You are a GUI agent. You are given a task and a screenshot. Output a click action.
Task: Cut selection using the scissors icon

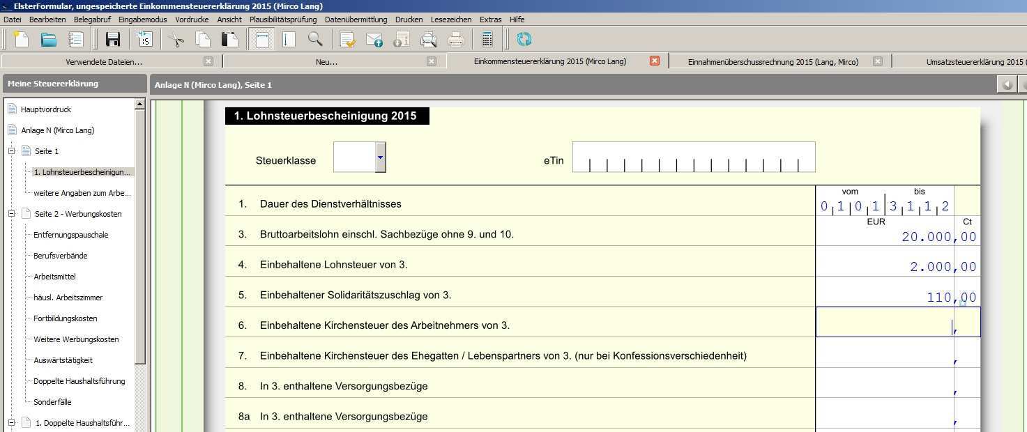176,39
